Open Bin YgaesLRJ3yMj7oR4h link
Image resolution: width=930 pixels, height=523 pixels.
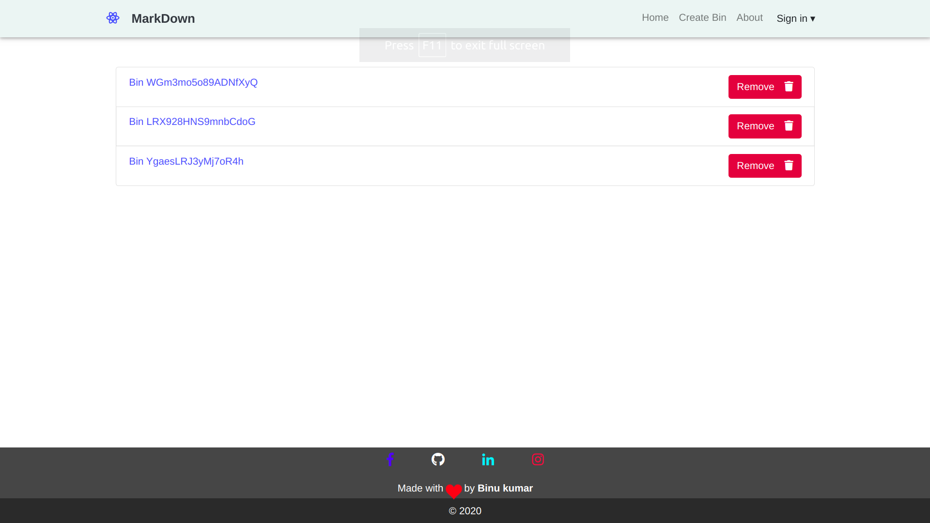186,161
